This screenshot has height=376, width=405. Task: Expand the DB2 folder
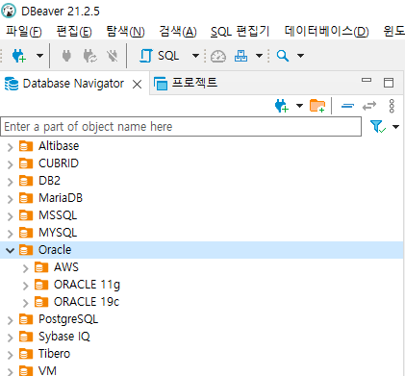pos(10,182)
